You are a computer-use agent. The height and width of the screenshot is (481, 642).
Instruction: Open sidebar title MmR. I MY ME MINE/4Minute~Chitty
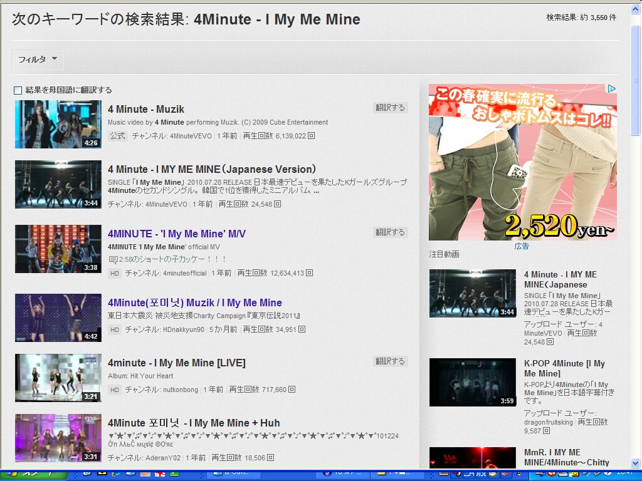pyautogui.click(x=566, y=457)
